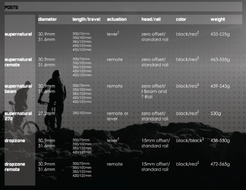The width and height of the screenshot is (246, 190).
Task: Click the weight column header
Action: (218, 19)
